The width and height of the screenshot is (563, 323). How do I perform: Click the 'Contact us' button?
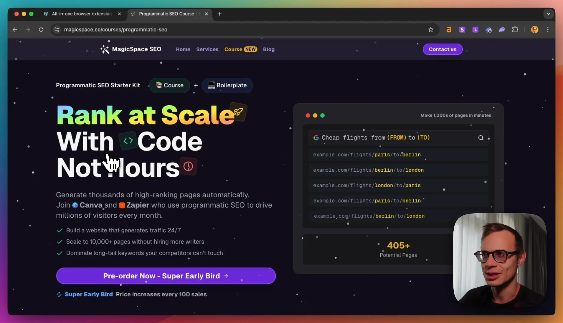443,49
